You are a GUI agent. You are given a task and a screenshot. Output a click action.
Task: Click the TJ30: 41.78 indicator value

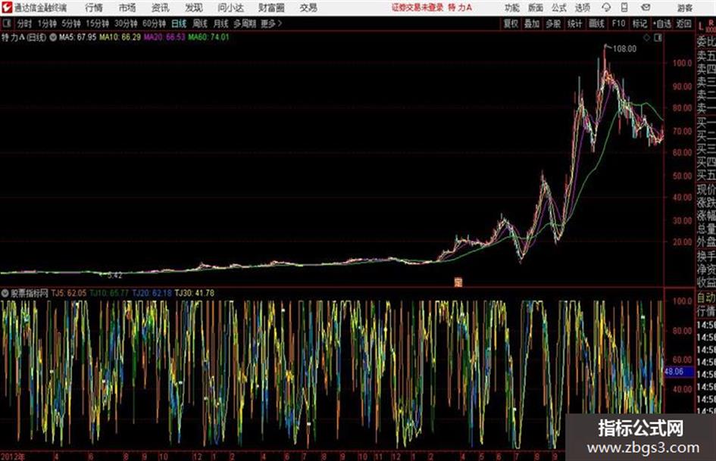pos(195,293)
